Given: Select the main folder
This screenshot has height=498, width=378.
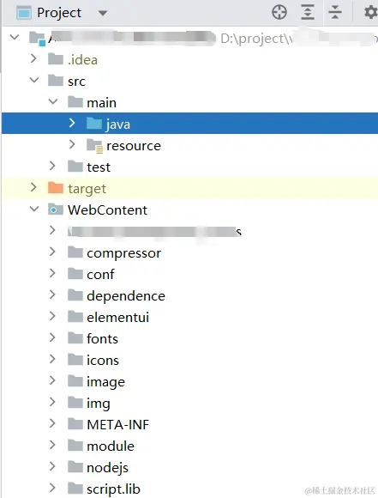Looking at the screenshot, I should pyautogui.click(x=101, y=102).
